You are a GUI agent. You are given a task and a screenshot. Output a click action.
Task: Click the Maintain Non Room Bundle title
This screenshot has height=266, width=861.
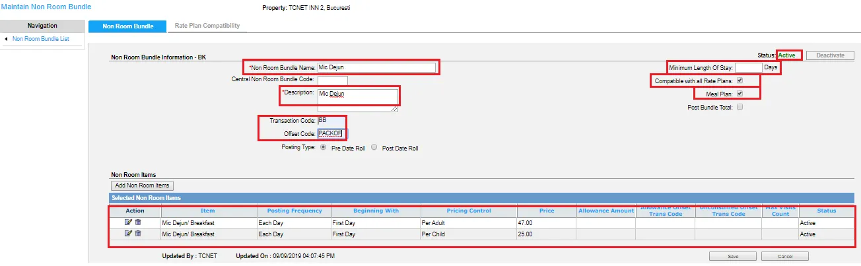47,7
